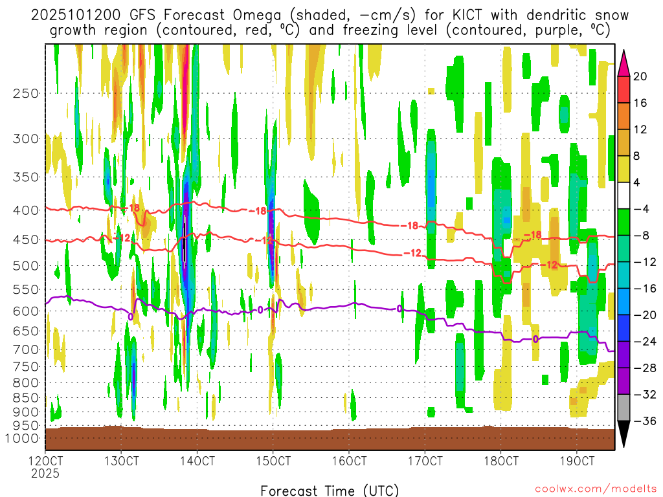Click the light blue colorbar segment between -16 and -20
The width and height of the screenshot is (663, 497).
pyautogui.click(x=624, y=302)
